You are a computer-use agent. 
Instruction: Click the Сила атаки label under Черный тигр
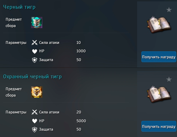click(x=49, y=43)
